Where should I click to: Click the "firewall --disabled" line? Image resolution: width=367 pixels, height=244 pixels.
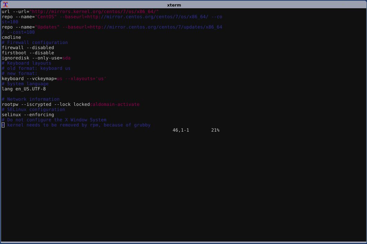coord(28,48)
